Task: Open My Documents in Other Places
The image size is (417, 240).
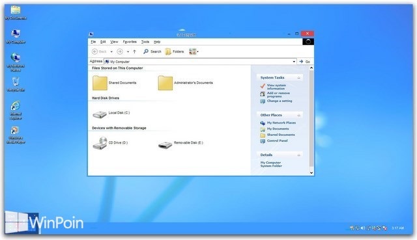Action: (x=274, y=129)
